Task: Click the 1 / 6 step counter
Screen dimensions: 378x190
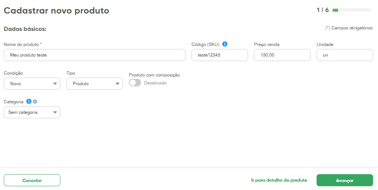Action: pyautogui.click(x=323, y=10)
